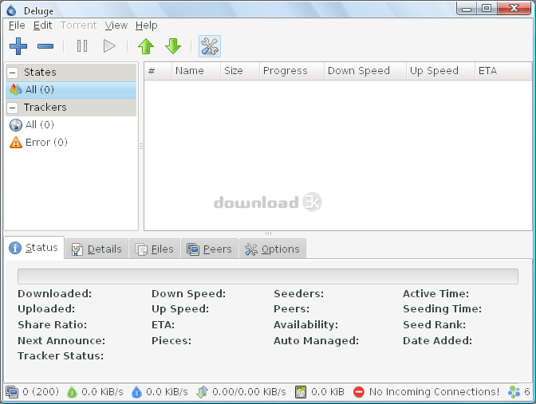Click the 0 (200) connections count
Screen dimensions: 536x404
41,392
